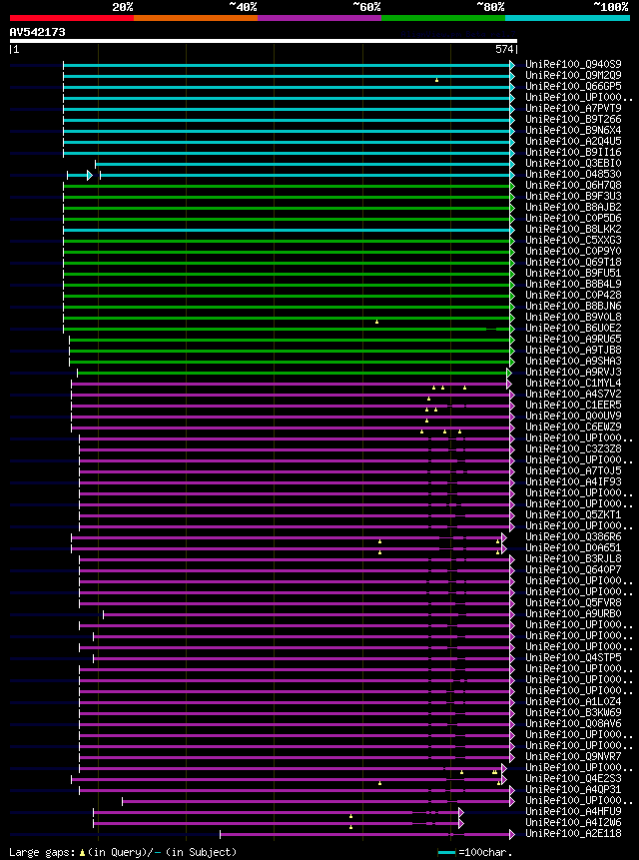Click the UniRef100_Q640P7 hit name

(x=573, y=569)
